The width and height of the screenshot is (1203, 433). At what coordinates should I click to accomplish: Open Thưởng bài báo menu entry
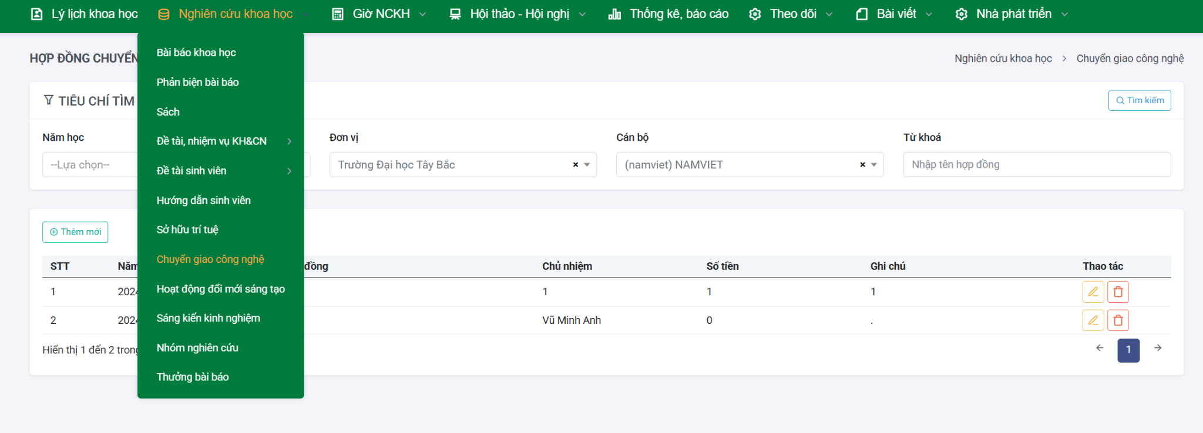point(193,377)
